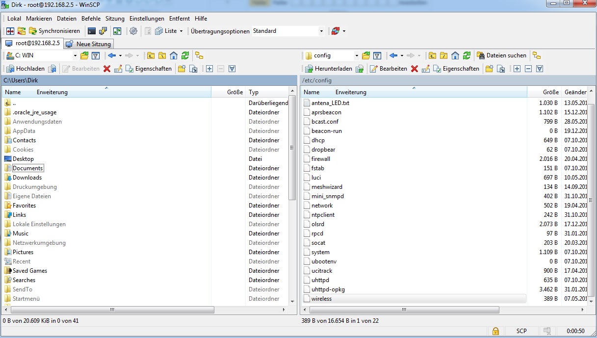This screenshot has height=338, width=597.
Task: Open the Lokal menu
Action: (14, 19)
